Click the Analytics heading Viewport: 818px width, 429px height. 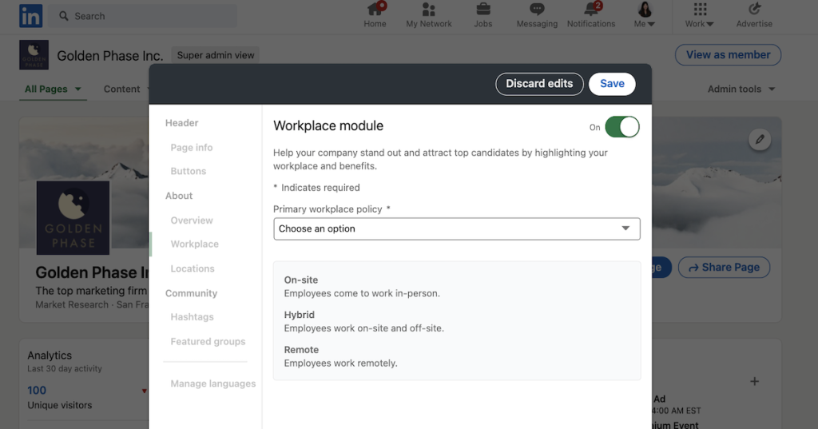[x=50, y=356]
